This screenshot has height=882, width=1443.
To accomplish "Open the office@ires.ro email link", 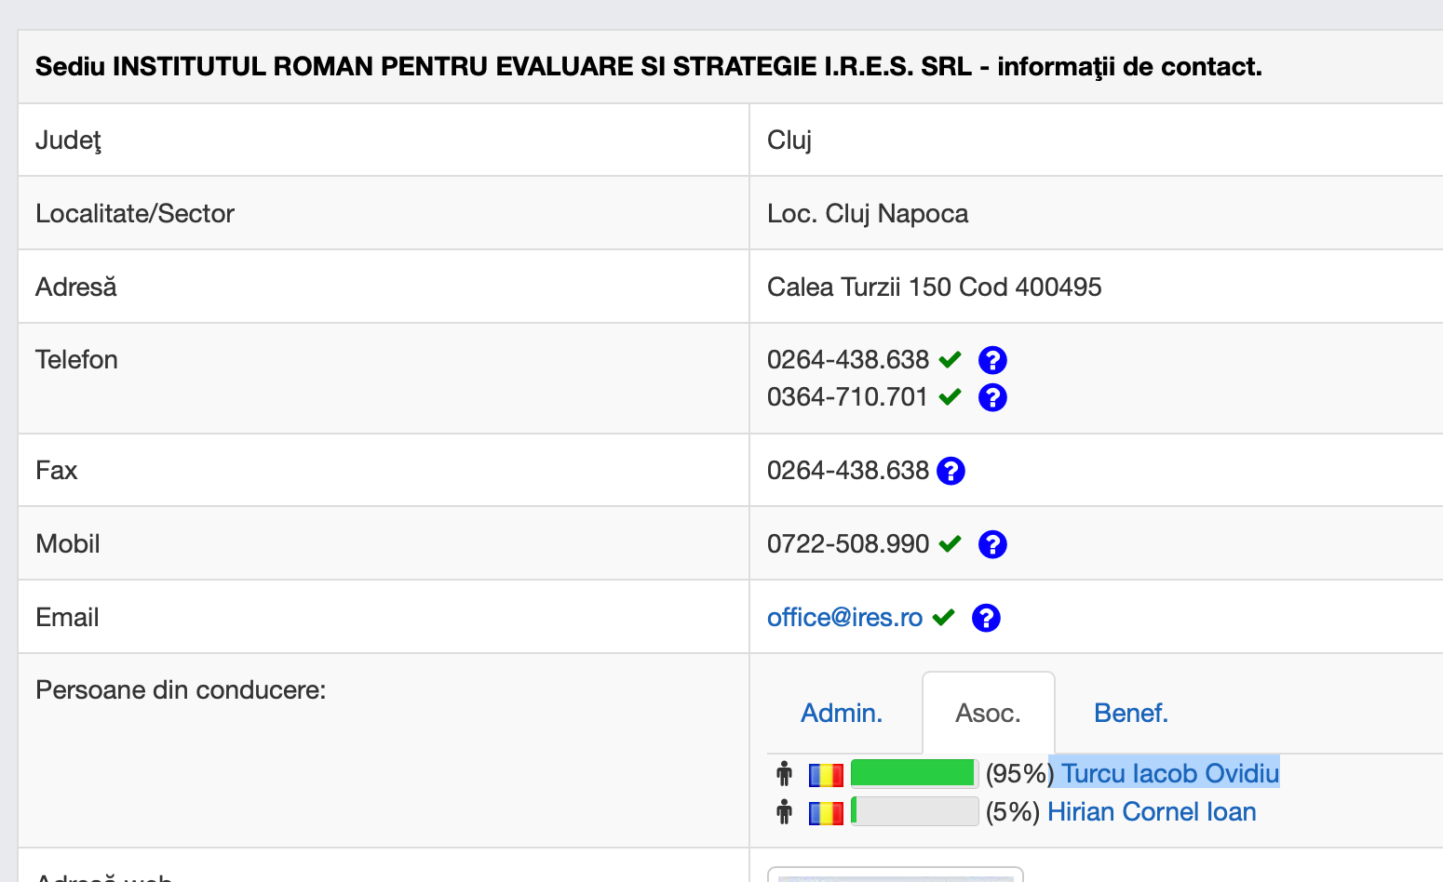I will tap(844, 618).
